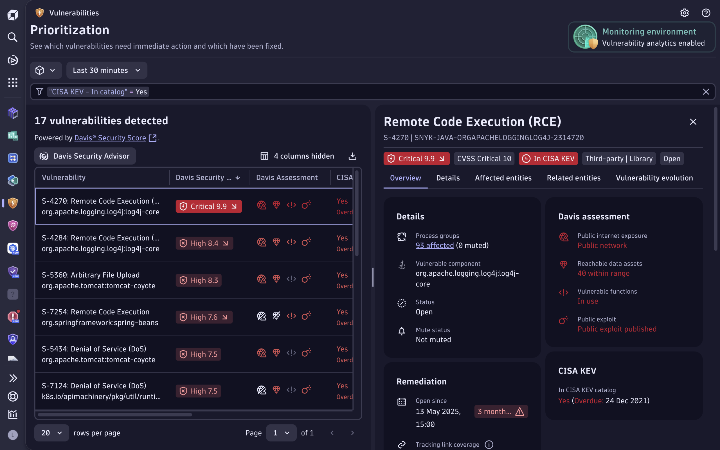
Task: Switch to the Vulnerability evolution tab
Action: pos(654,178)
